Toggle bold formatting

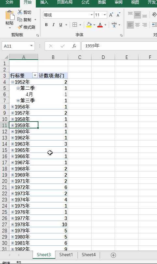point(47,25)
